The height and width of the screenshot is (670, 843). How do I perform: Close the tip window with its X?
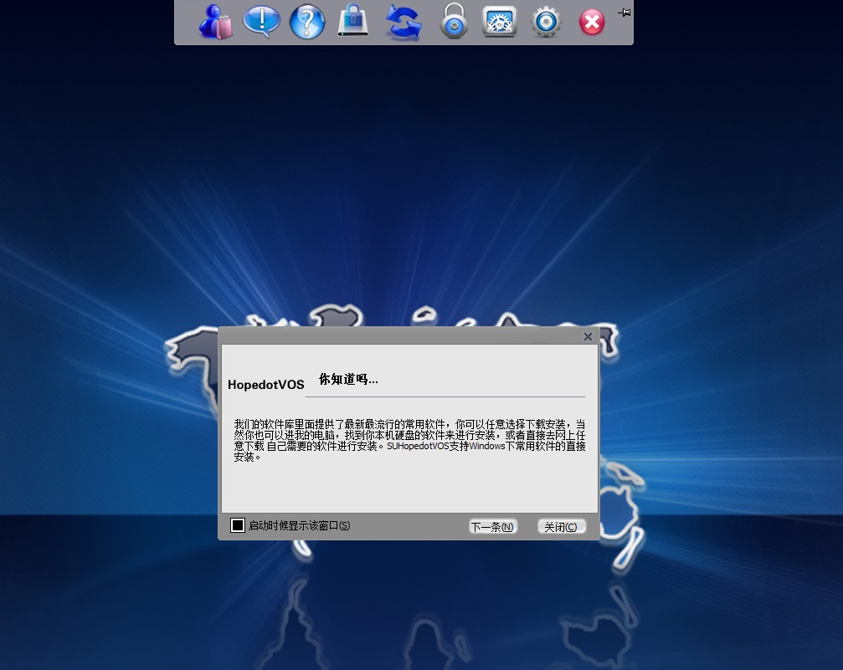pyautogui.click(x=587, y=336)
